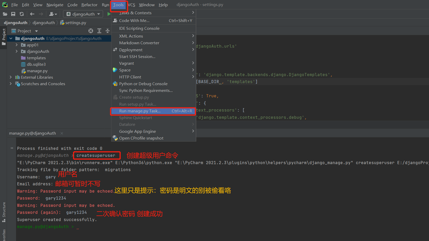Click the Save All toolbar icon
The height and width of the screenshot is (241, 429).
tap(13, 14)
